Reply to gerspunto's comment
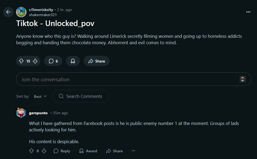 [62, 151]
